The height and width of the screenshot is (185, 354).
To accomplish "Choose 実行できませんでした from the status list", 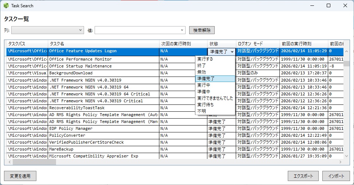I will point(215,98).
